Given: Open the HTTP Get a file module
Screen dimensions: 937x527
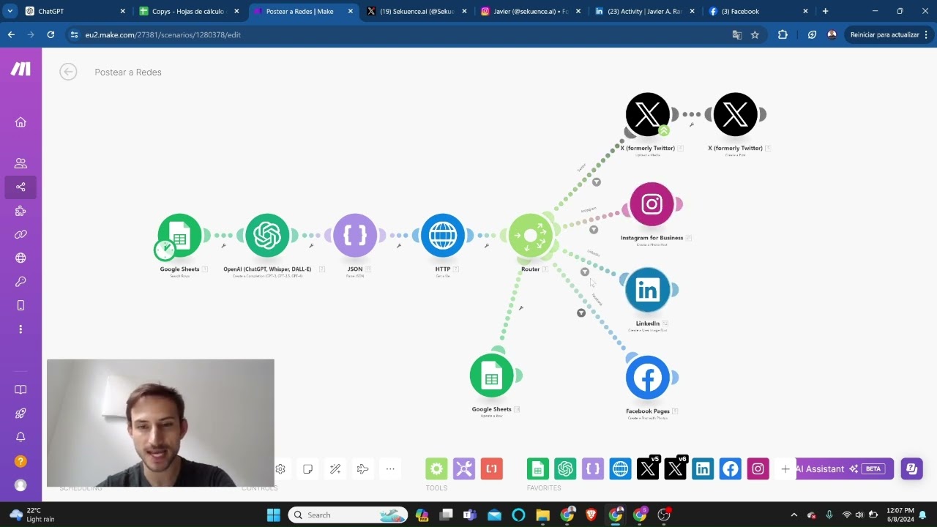Looking at the screenshot, I should click(443, 235).
